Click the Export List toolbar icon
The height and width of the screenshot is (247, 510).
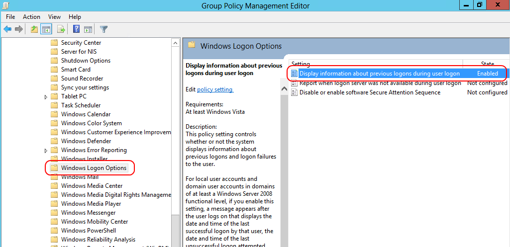click(x=61, y=29)
